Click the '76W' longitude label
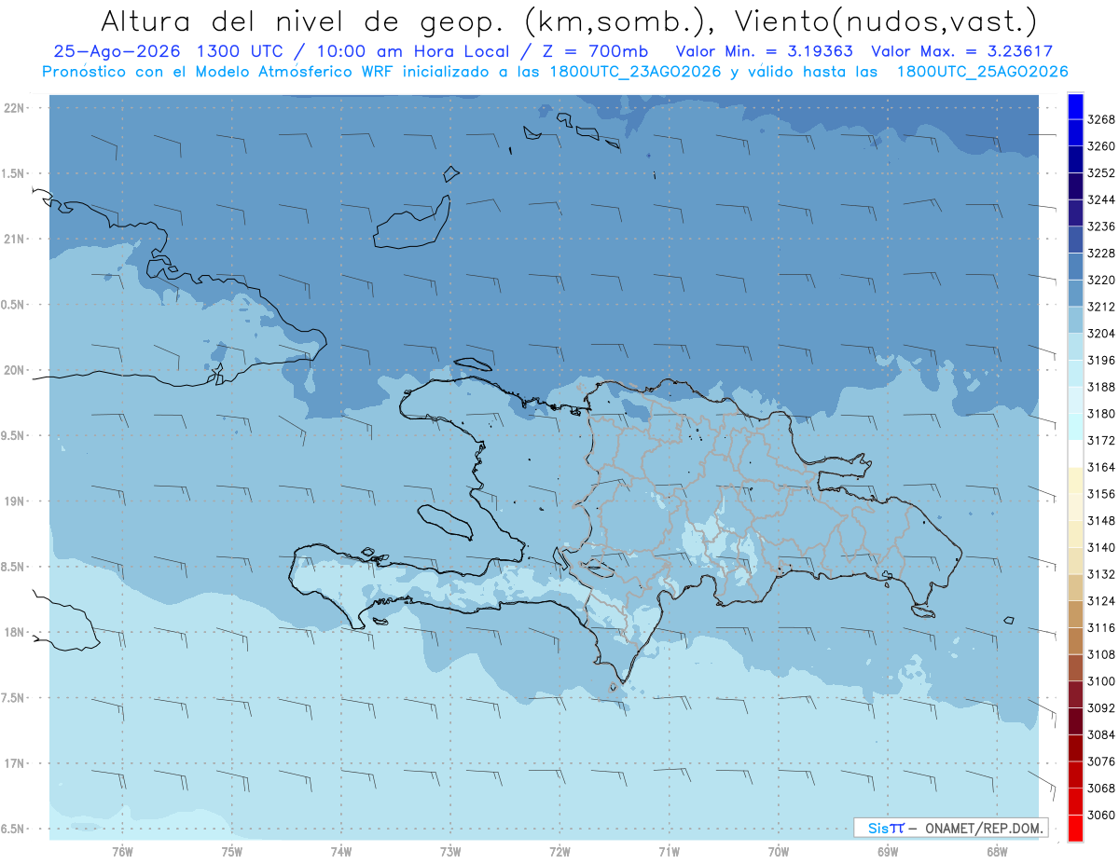1119x864 pixels. [122, 851]
